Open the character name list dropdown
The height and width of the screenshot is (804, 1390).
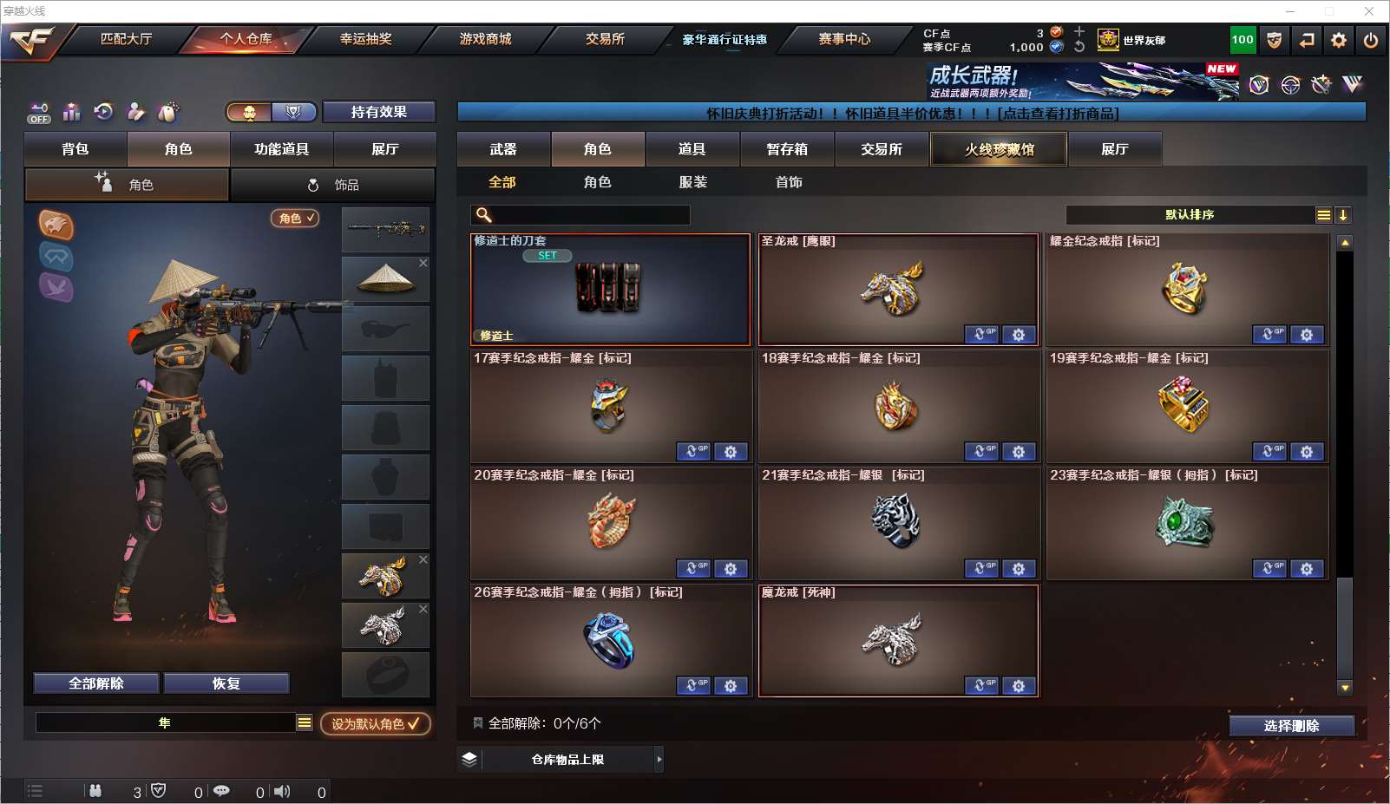coord(305,722)
